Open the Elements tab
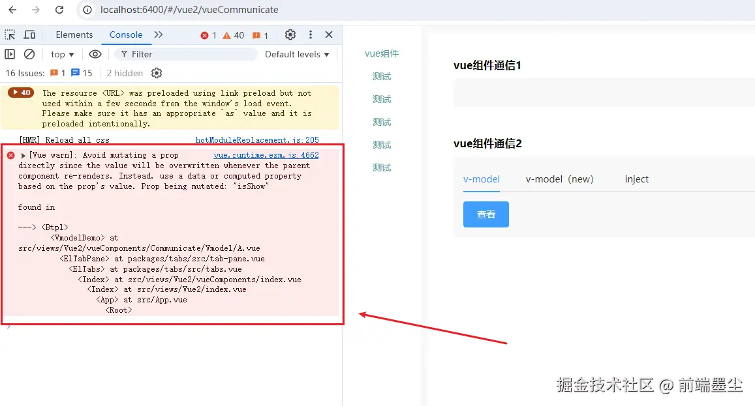The image size is (755, 406). tap(74, 35)
